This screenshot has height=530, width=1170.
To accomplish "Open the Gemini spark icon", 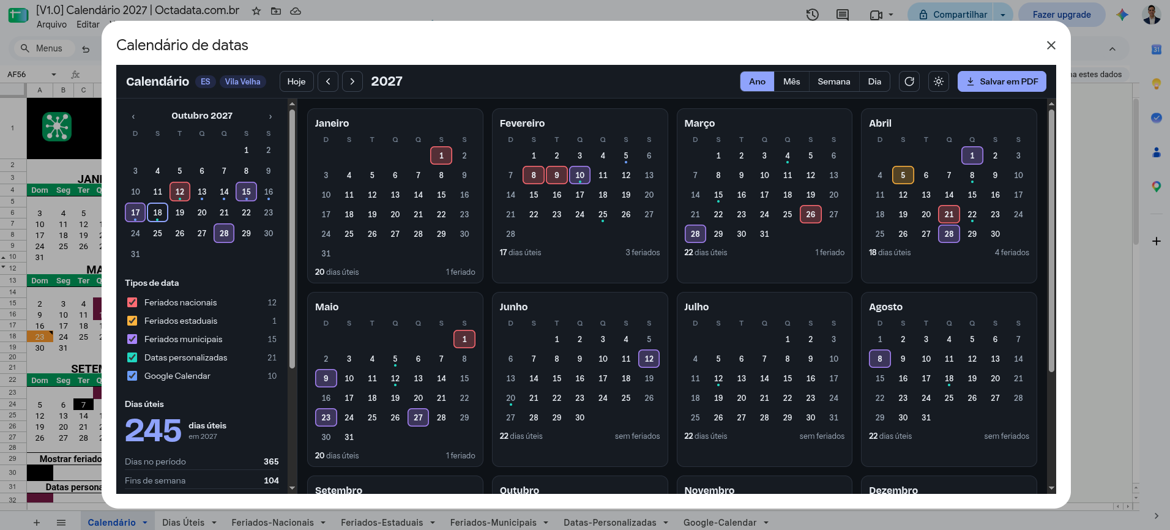I will click(x=1122, y=15).
